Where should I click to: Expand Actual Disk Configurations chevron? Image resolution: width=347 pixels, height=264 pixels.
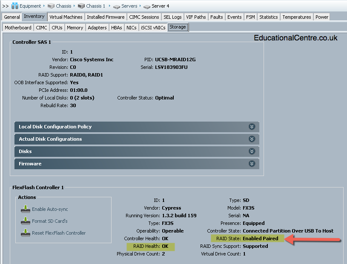click(252, 139)
